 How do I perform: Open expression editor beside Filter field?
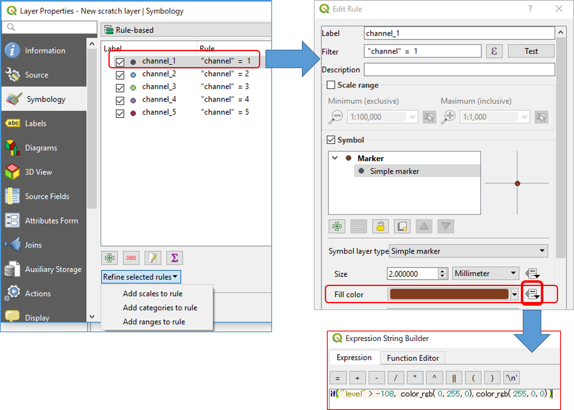(x=494, y=51)
